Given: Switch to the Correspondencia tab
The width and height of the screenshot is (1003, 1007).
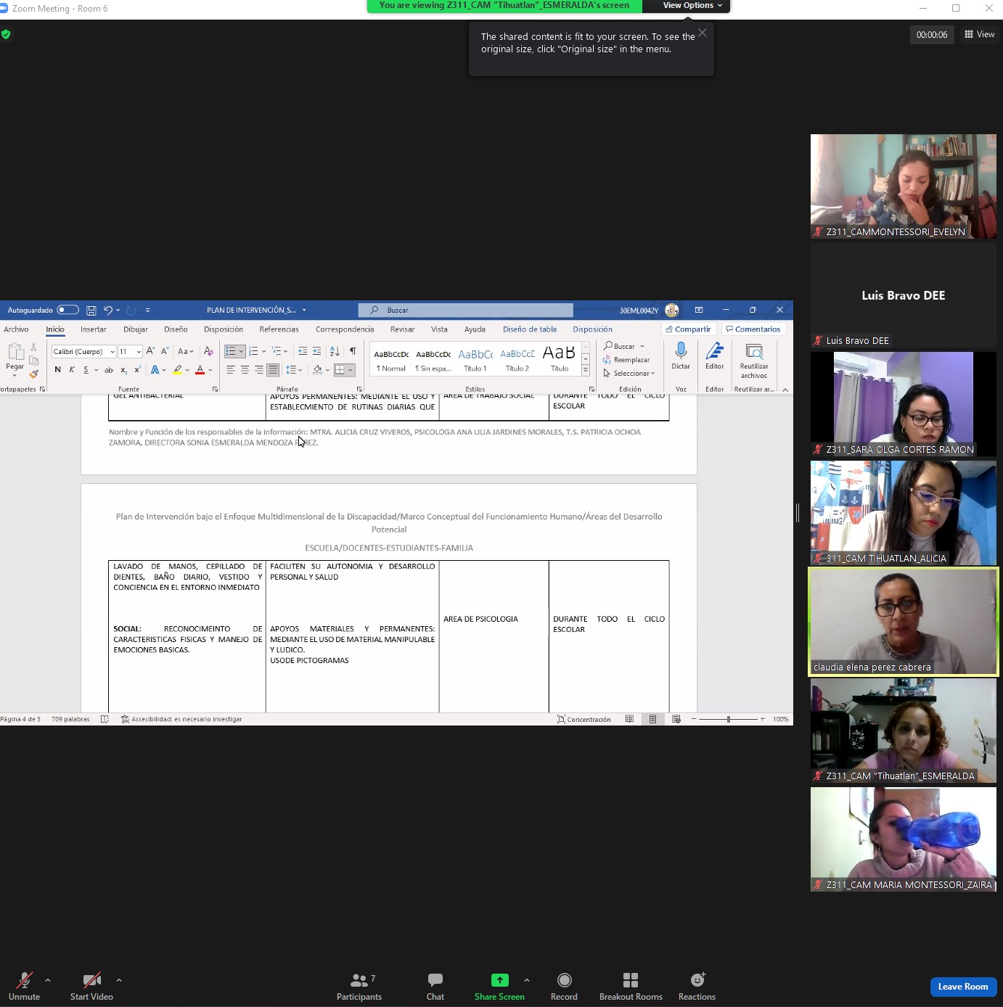Looking at the screenshot, I should tap(345, 329).
